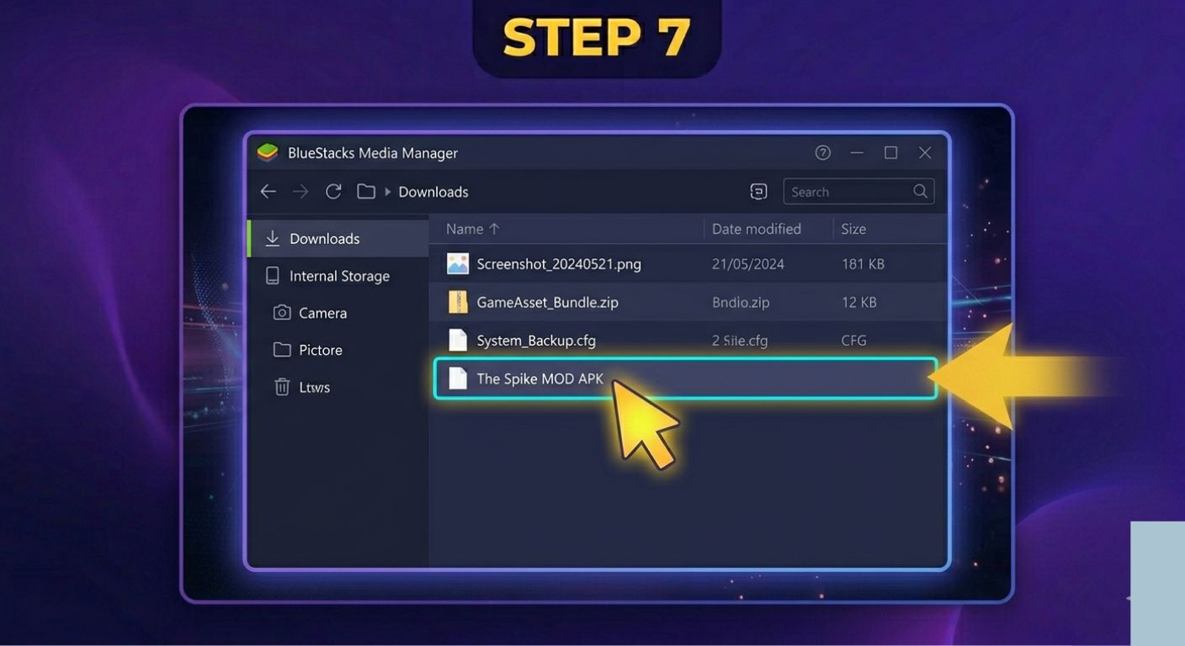
Task: Select the file name The Spike MOD APK
Action: pos(540,379)
